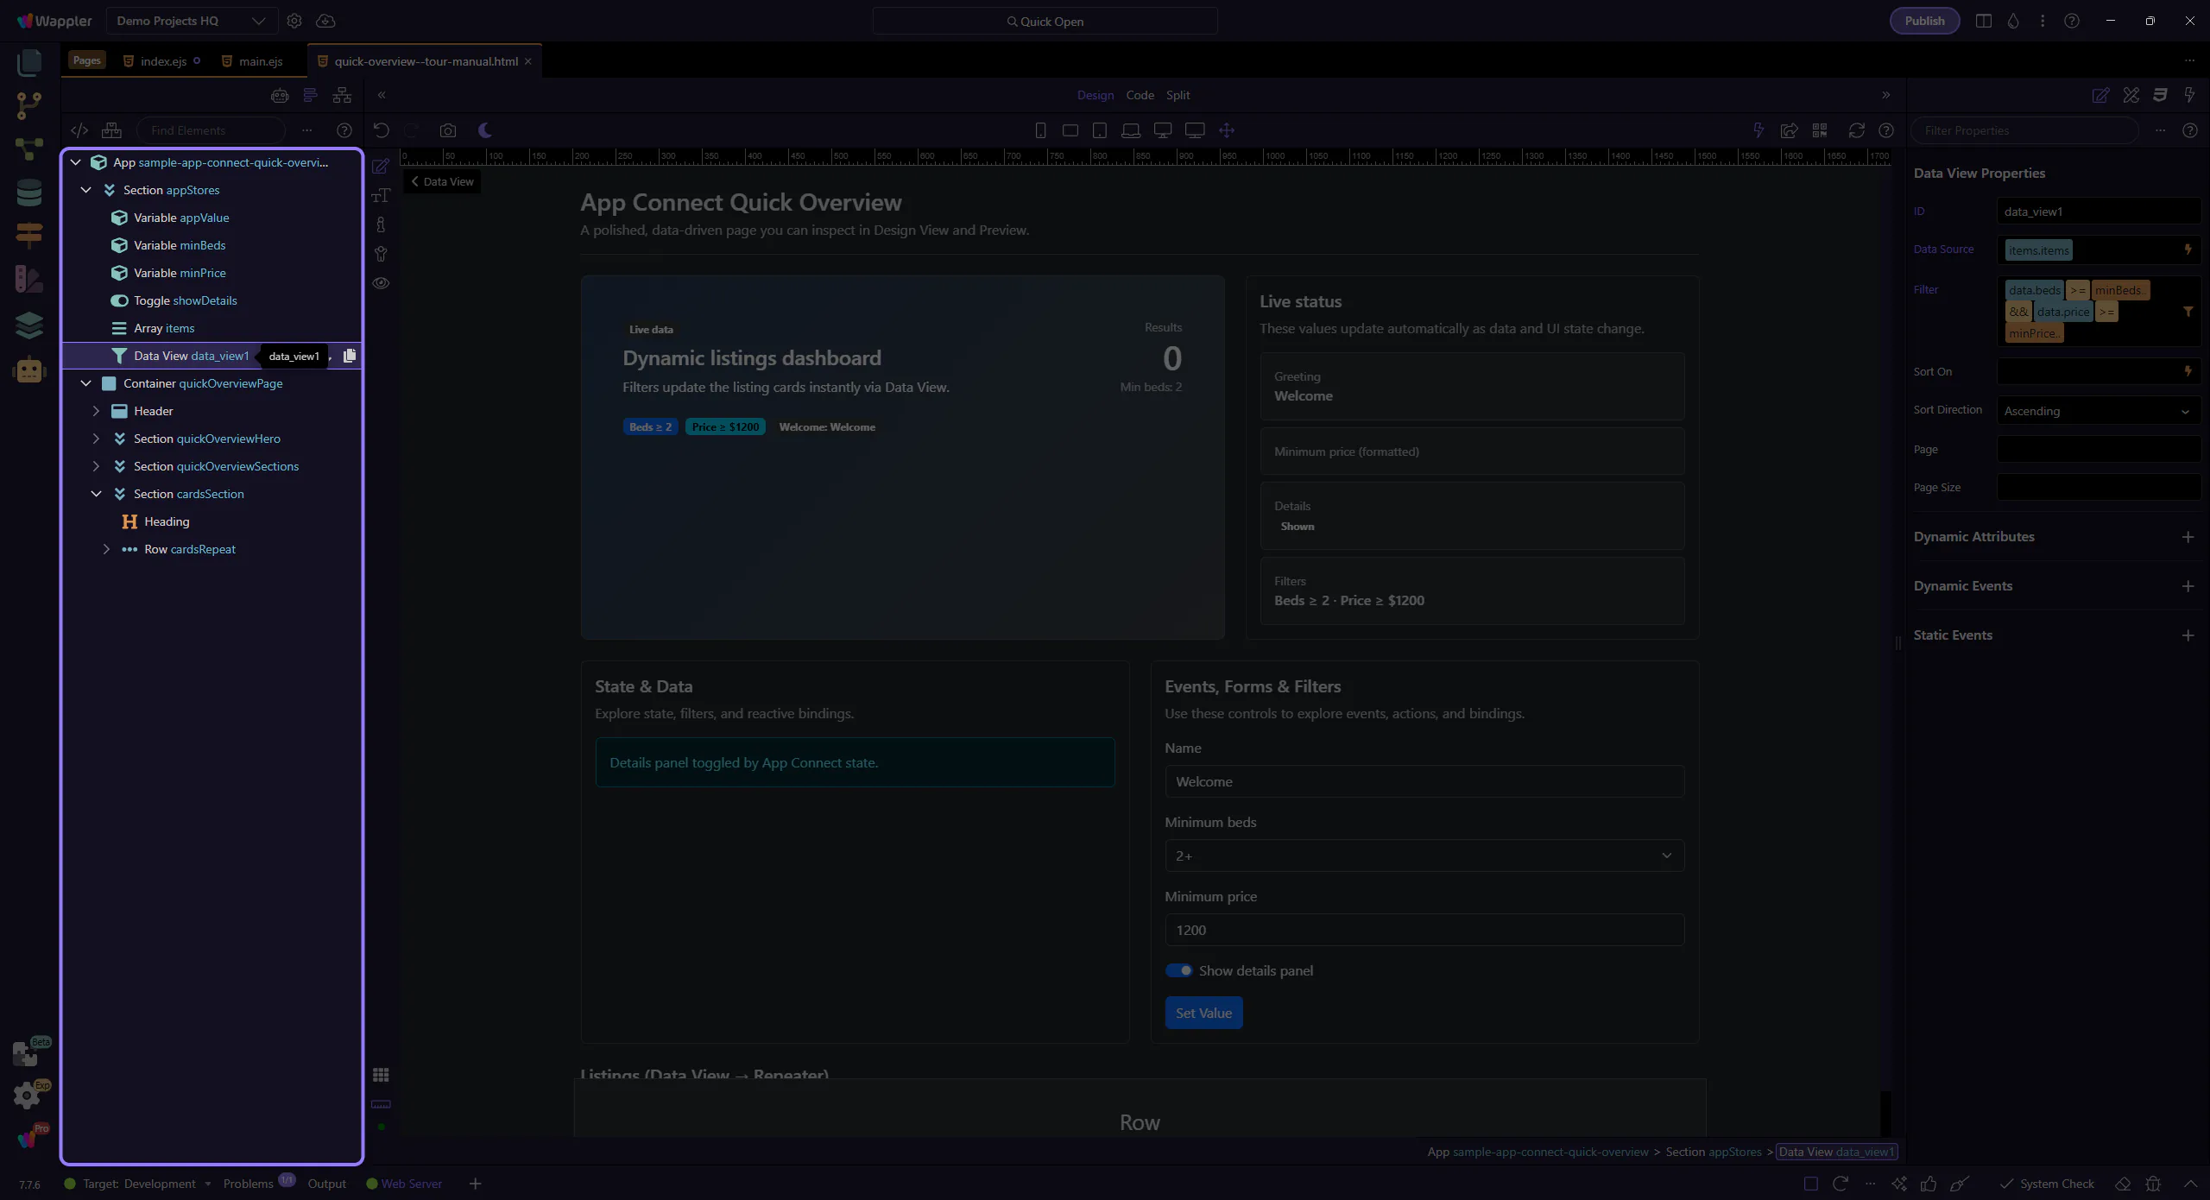Open the index.ejs file tab

pyautogui.click(x=163, y=61)
